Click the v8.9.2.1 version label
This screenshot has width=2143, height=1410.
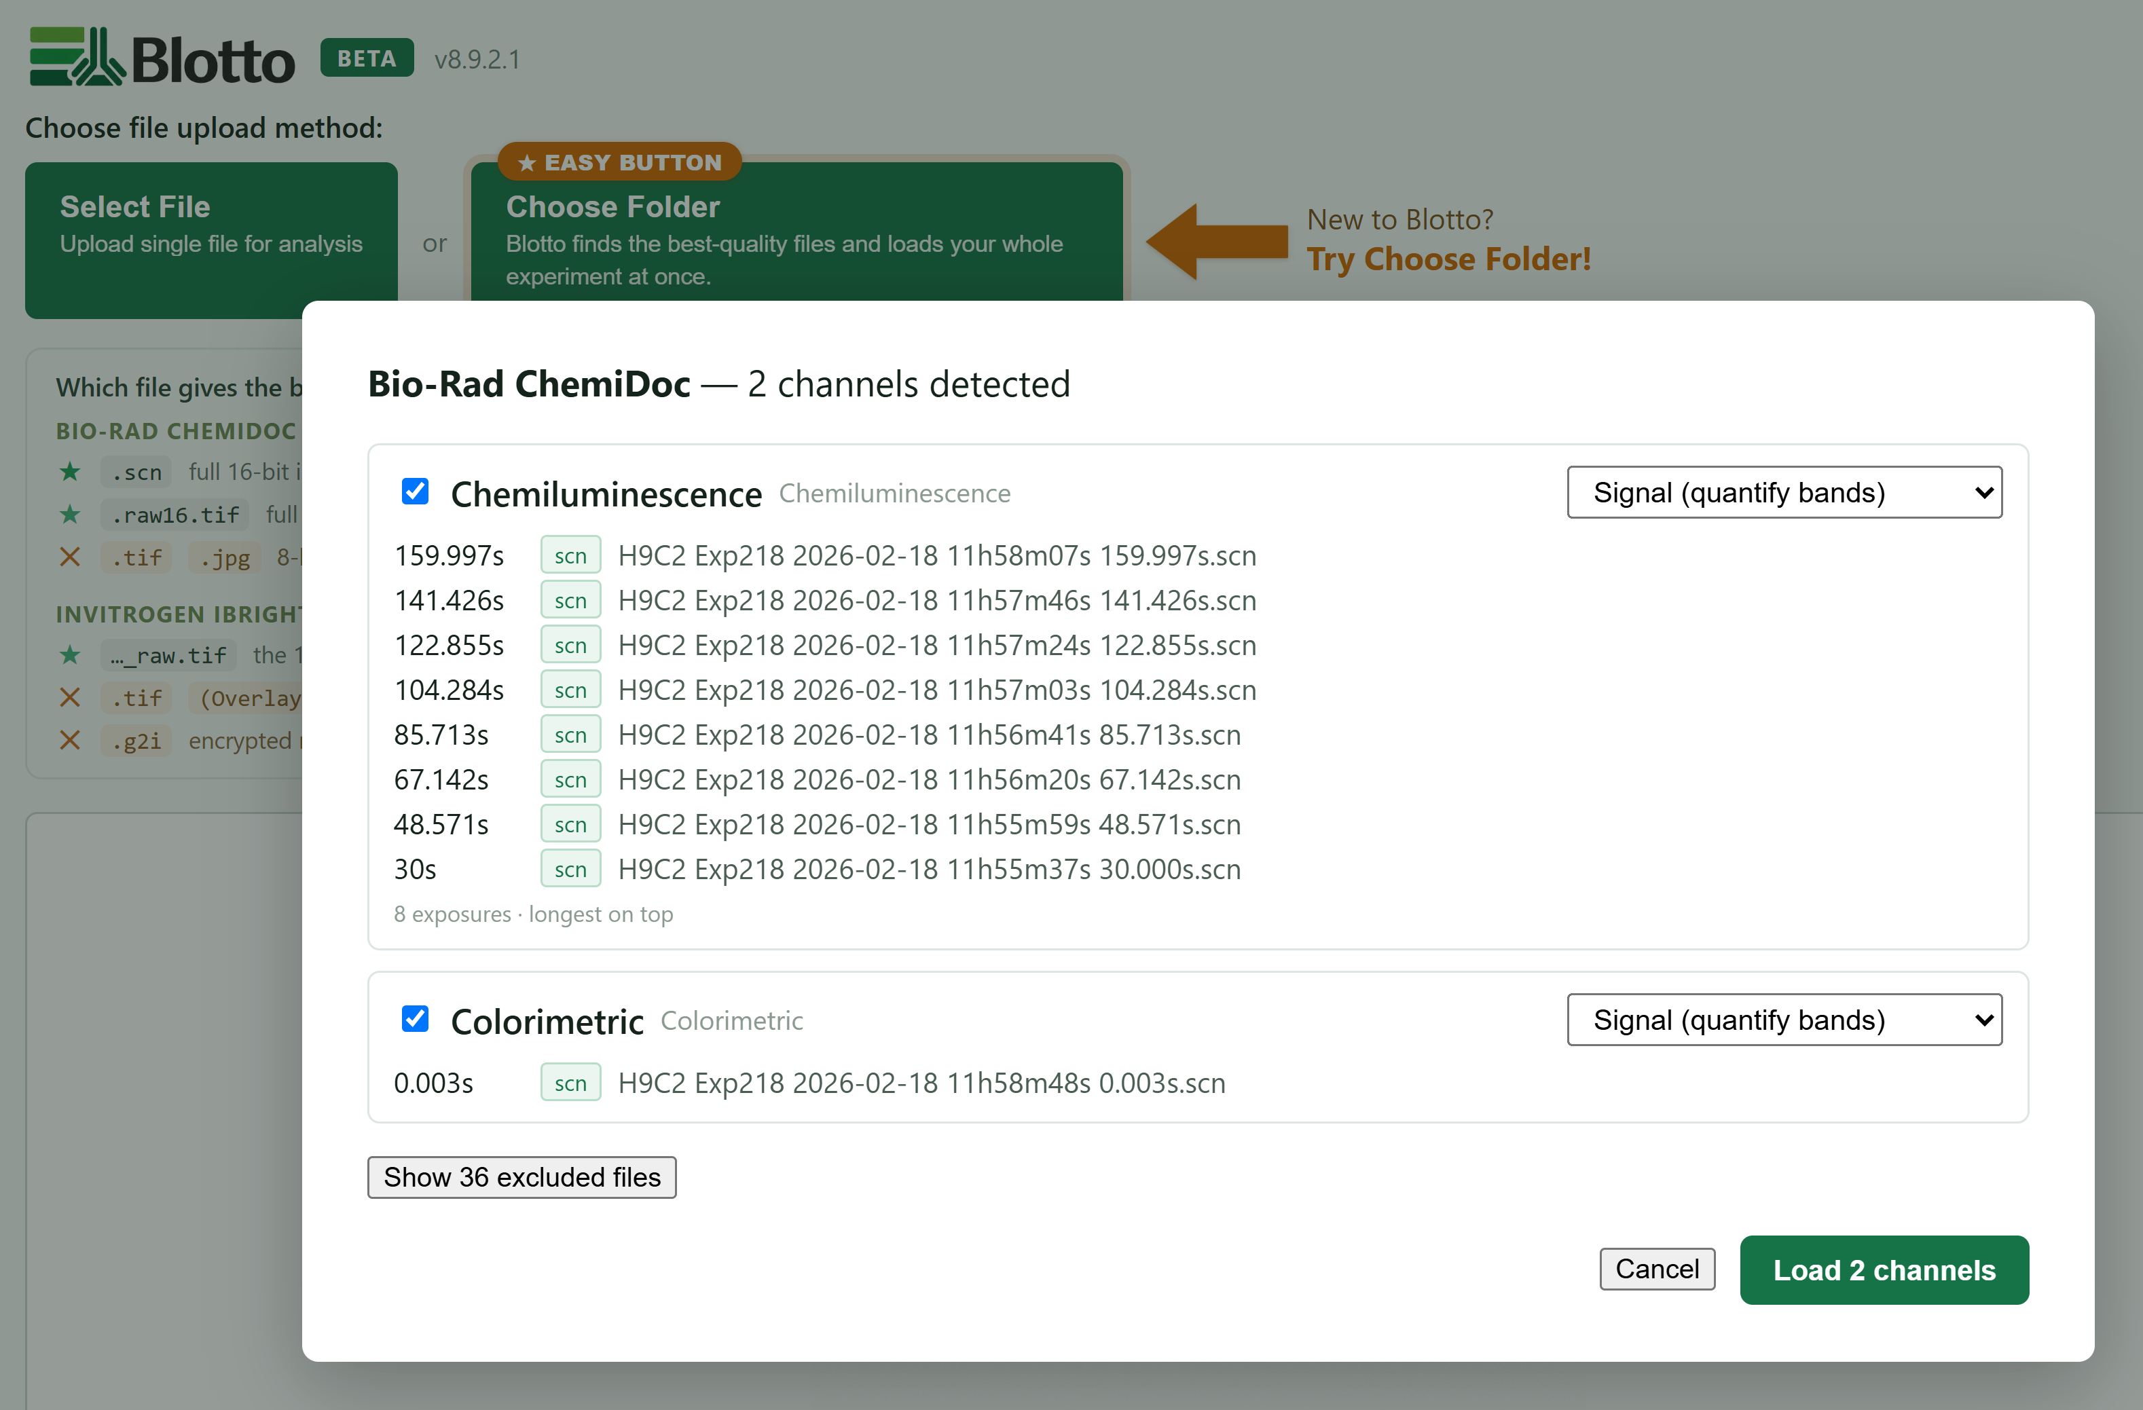click(477, 60)
